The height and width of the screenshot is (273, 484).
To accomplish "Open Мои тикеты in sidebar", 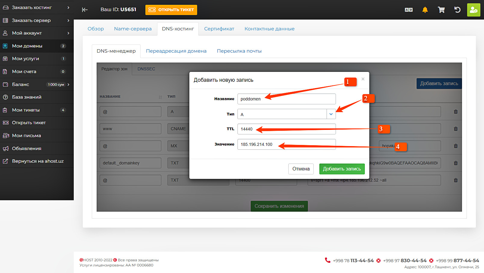I will tap(37, 110).
